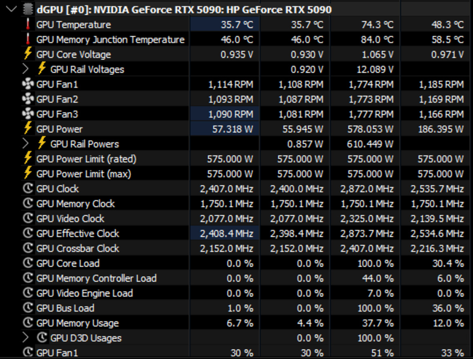
Task: Select the GPU Temperature row label
Action: click(74, 25)
